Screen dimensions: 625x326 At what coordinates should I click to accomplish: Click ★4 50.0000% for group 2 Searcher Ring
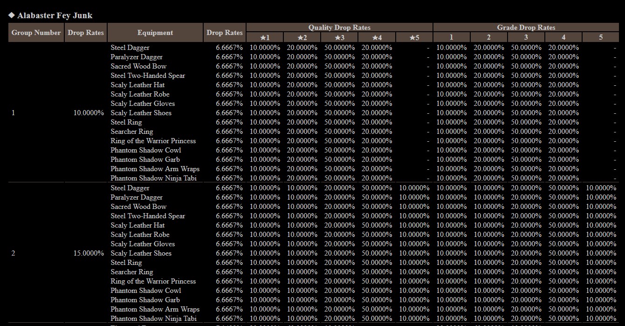point(377,272)
